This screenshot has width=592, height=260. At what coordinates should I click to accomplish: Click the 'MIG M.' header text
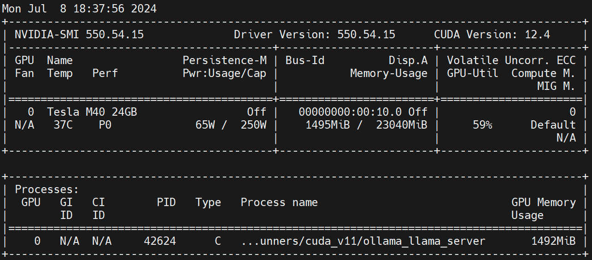(557, 86)
